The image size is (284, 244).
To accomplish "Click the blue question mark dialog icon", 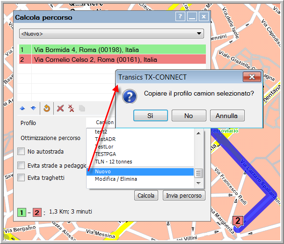I will (x=130, y=96).
